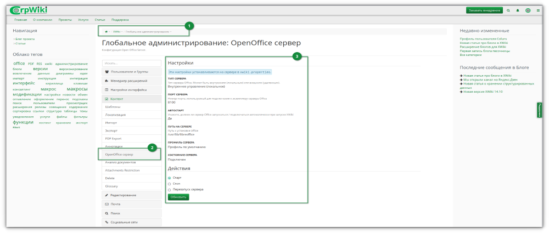Open Блог проекта navigation link
Screen dimensions: 549x233
tap(25, 39)
